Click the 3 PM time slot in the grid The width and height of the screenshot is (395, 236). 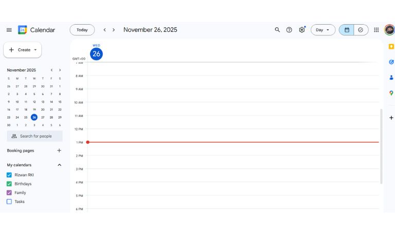coord(233,175)
